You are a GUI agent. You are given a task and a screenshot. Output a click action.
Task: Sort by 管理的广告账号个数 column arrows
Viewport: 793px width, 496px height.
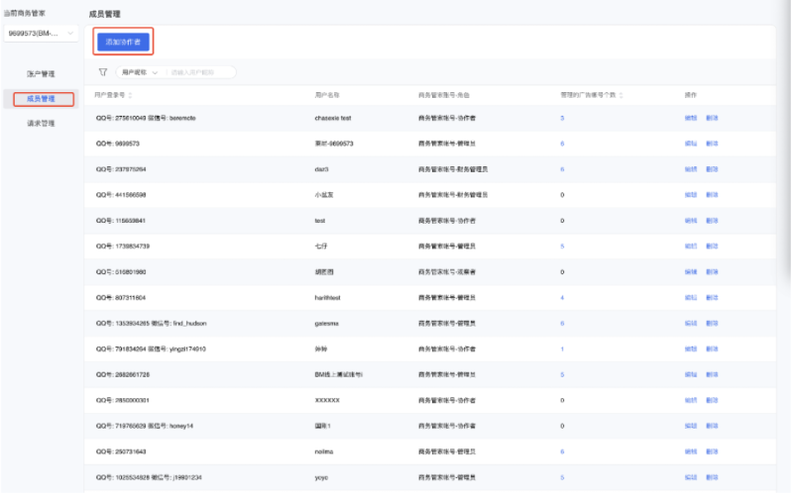coord(621,95)
